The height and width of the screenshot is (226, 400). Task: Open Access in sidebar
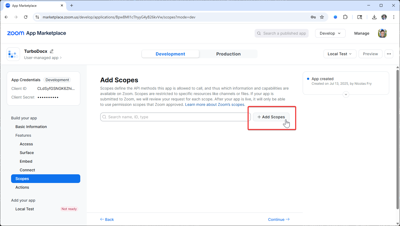[26, 144]
